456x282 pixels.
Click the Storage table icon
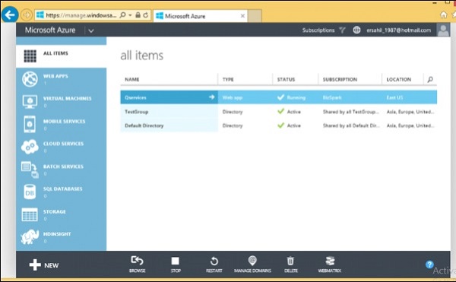[x=30, y=214]
